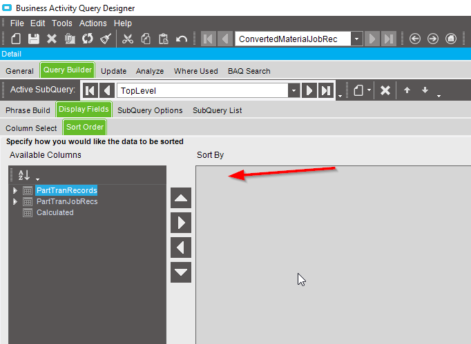Screen dimensions: 471x344
Task: Open the ConvertedMaterialJobRec query dropdown
Action: point(356,39)
